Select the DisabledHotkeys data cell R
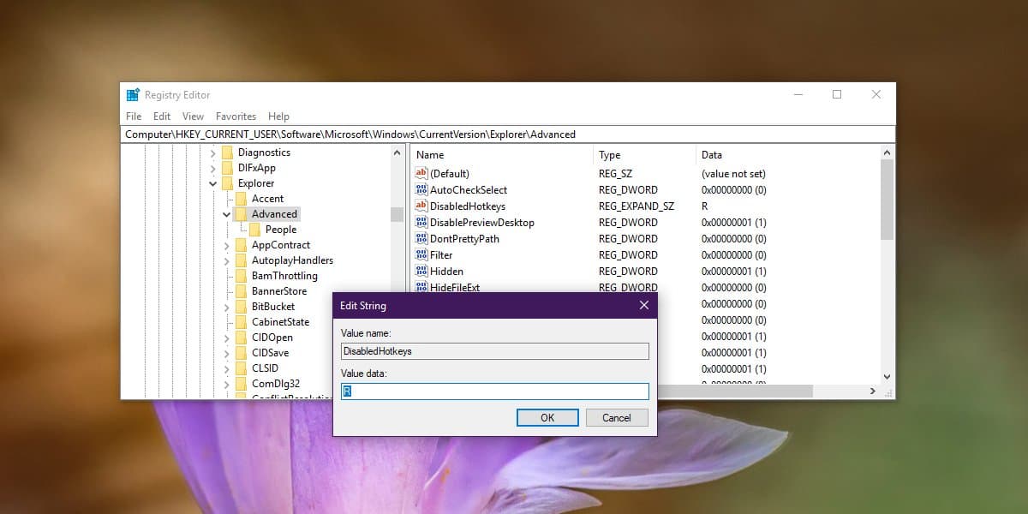Screen dimensions: 1028x514 pos(704,206)
